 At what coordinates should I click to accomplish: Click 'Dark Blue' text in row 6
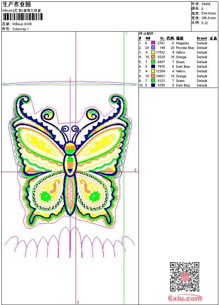click(x=183, y=67)
